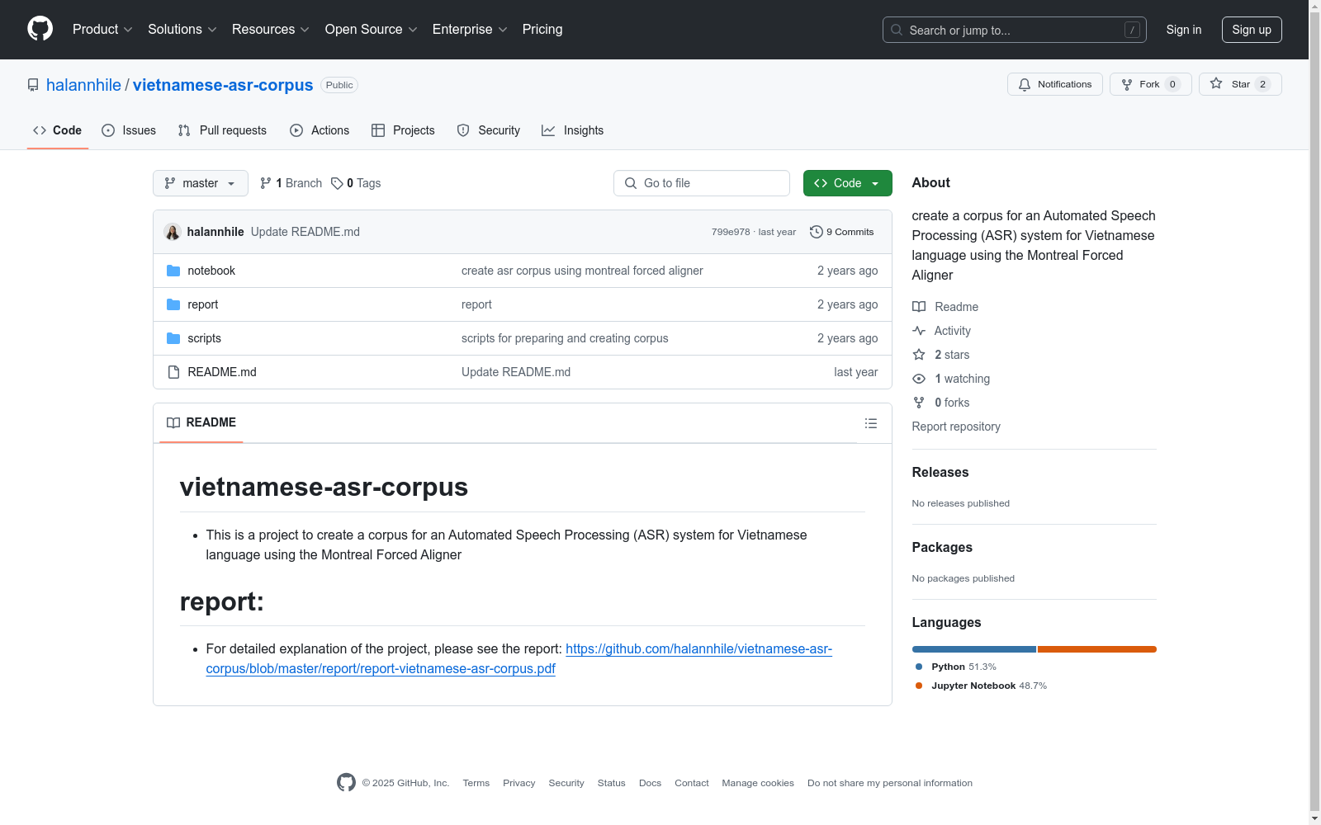Expand the Enterprise menu
This screenshot has height=825, width=1321.
[x=470, y=30]
